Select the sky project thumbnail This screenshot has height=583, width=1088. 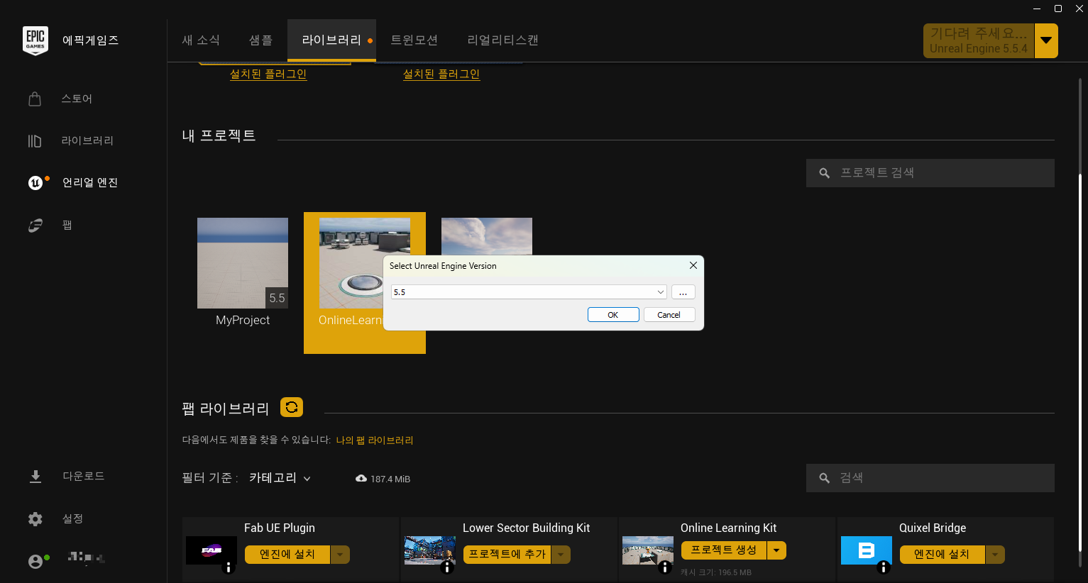coord(487,235)
